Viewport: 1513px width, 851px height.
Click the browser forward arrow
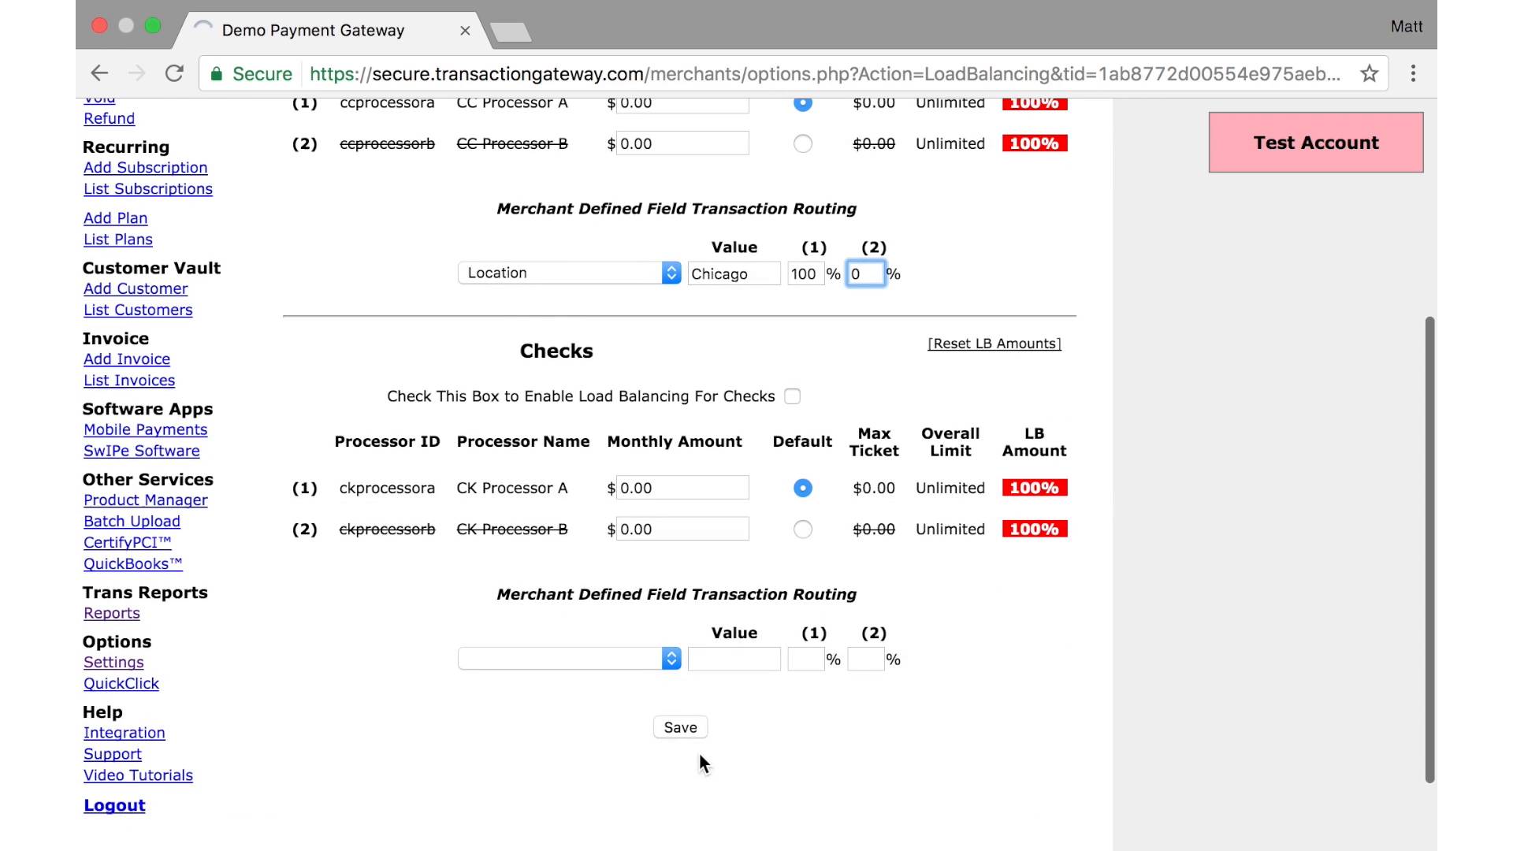137,73
